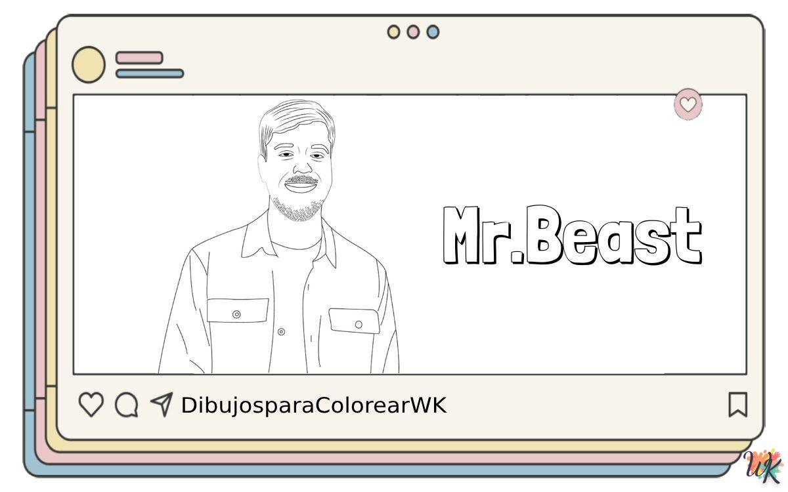
Task: Tap the pink heart badge on the image
Action: 688,104
